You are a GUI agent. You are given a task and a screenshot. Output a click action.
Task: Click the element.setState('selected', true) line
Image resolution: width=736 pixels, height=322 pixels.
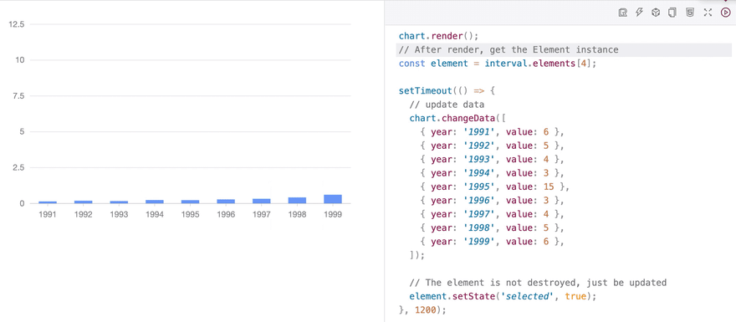pos(503,297)
